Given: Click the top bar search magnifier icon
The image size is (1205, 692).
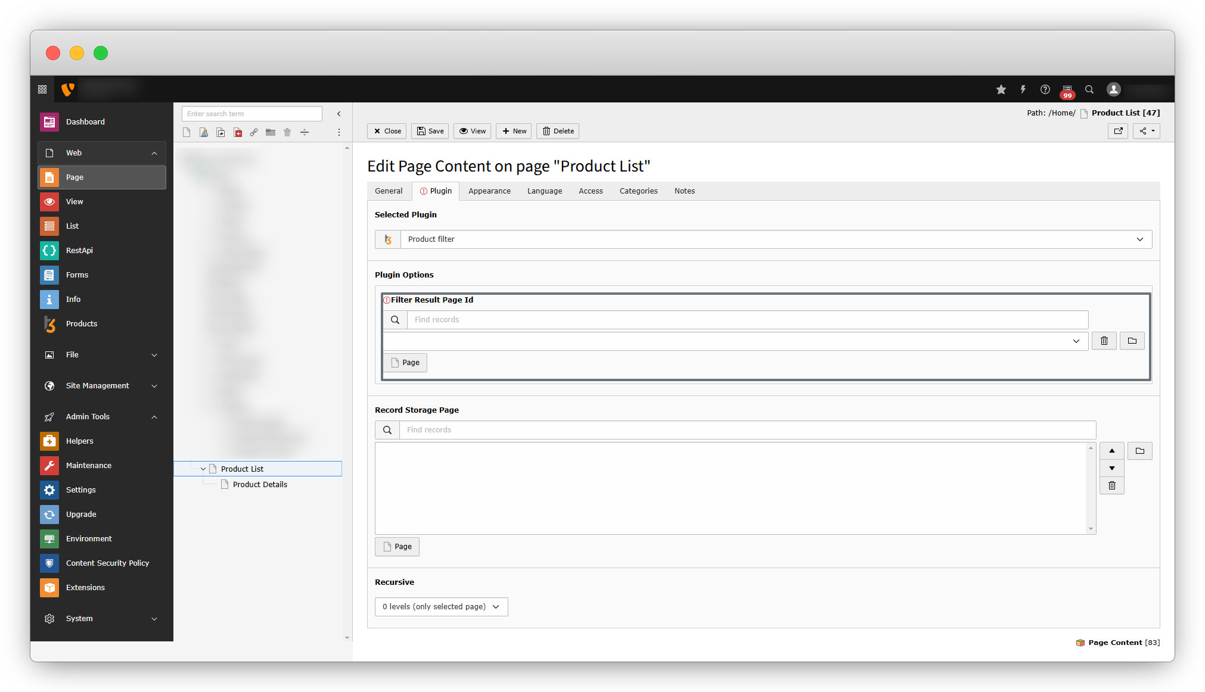Looking at the screenshot, I should tap(1089, 89).
